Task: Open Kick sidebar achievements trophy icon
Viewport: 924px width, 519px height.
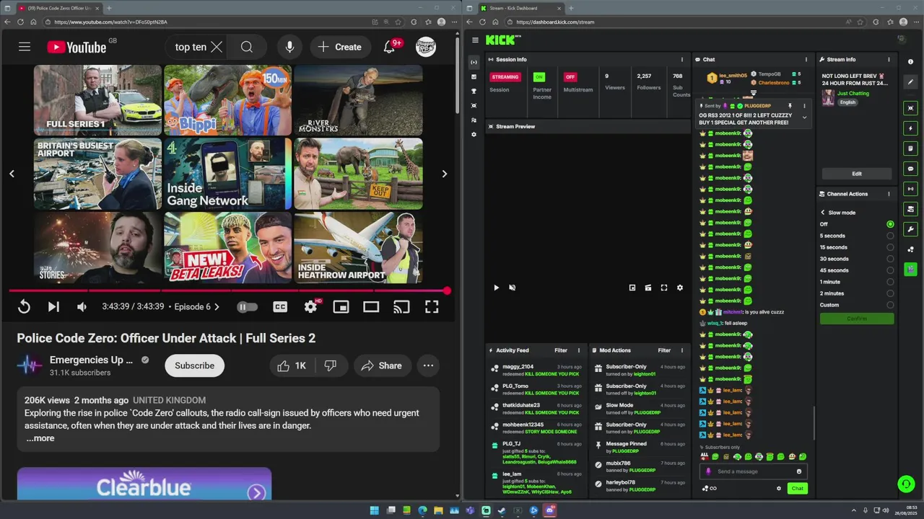Action: coord(474,92)
